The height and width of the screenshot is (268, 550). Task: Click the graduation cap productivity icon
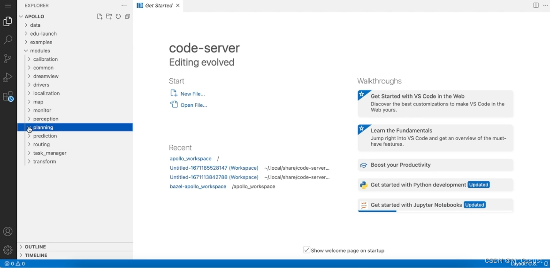(364, 165)
